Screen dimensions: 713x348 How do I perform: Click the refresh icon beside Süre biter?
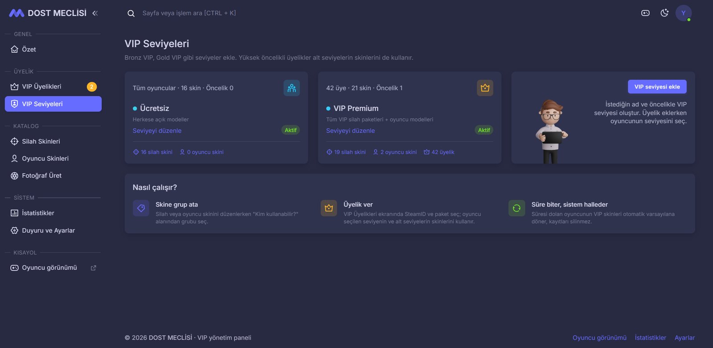point(516,208)
